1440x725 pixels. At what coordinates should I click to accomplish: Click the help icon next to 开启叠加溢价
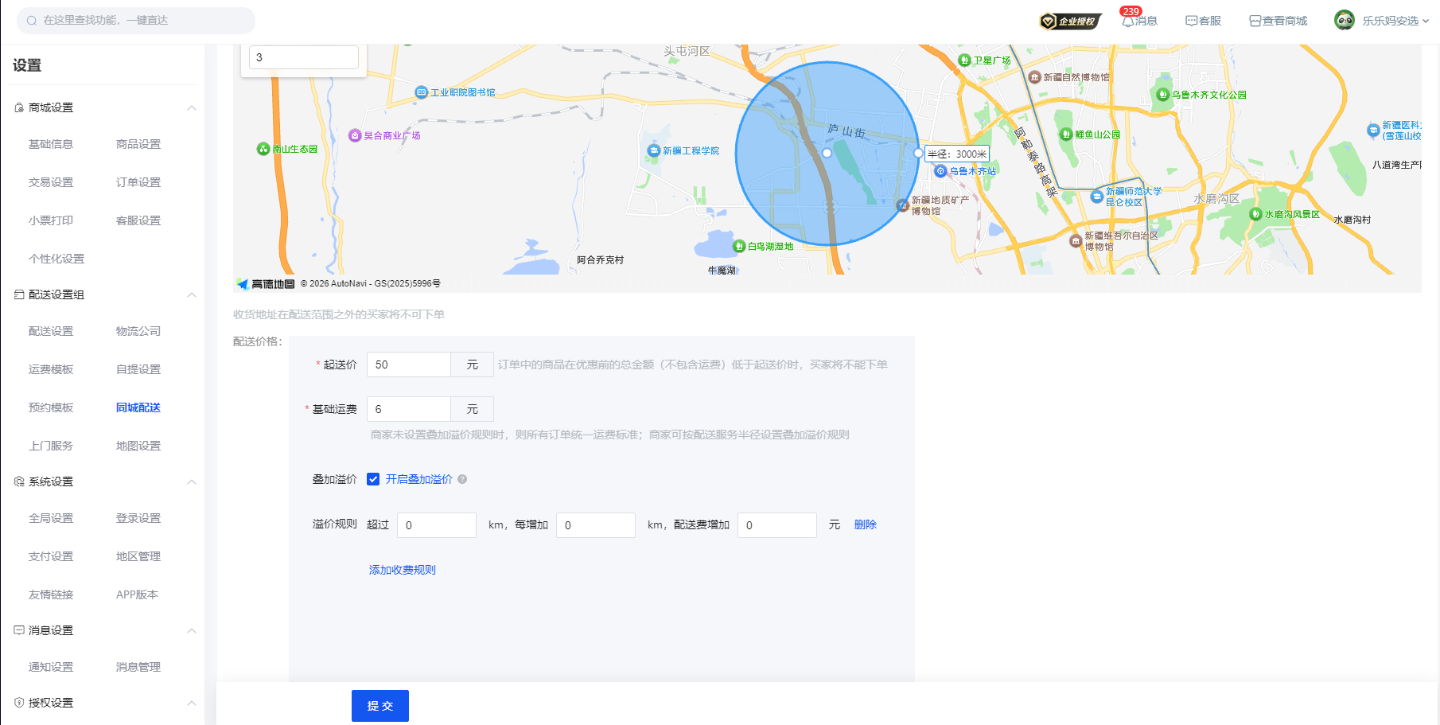462,479
